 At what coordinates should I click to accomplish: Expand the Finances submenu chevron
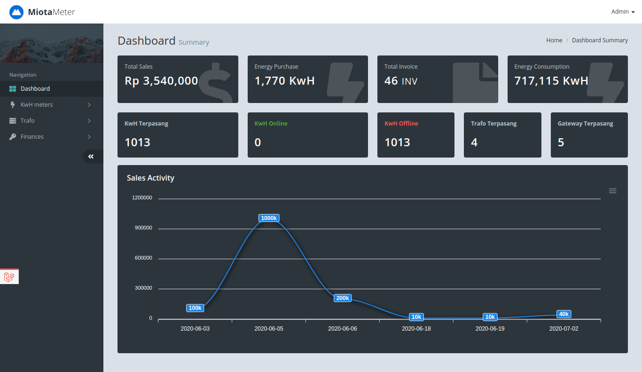pyautogui.click(x=89, y=137)
